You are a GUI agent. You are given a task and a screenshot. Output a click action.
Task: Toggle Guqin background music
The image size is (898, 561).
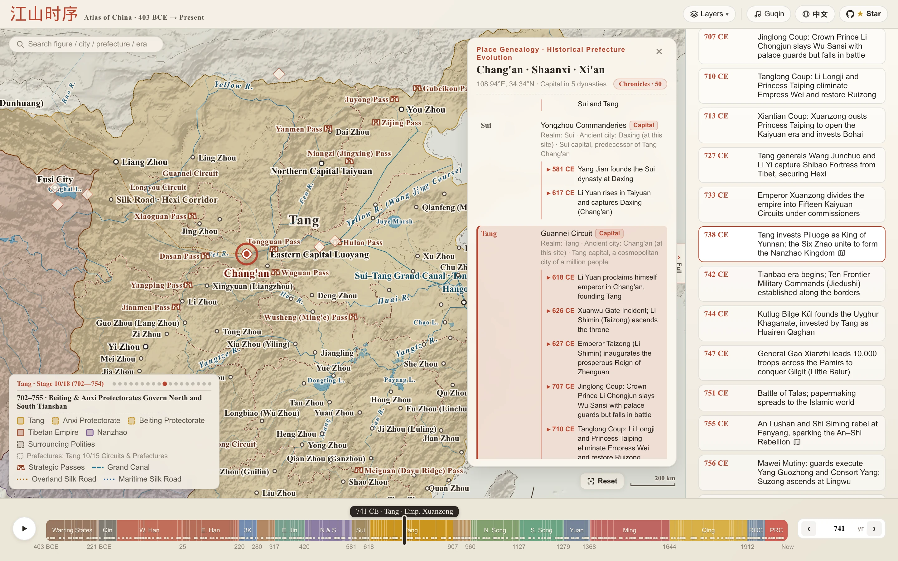pos(769,14)
